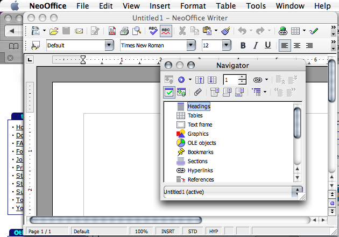Select Bookmarks in Navigator list
The width and height of the screenshot is (339, 237).
coord(200,152)
